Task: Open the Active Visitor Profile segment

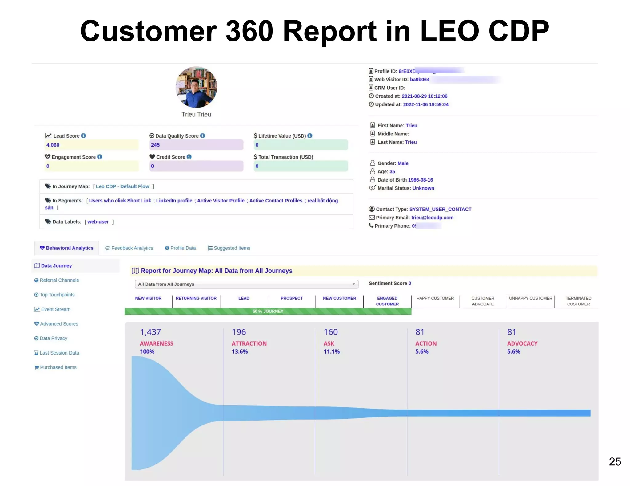Action: 221,201
